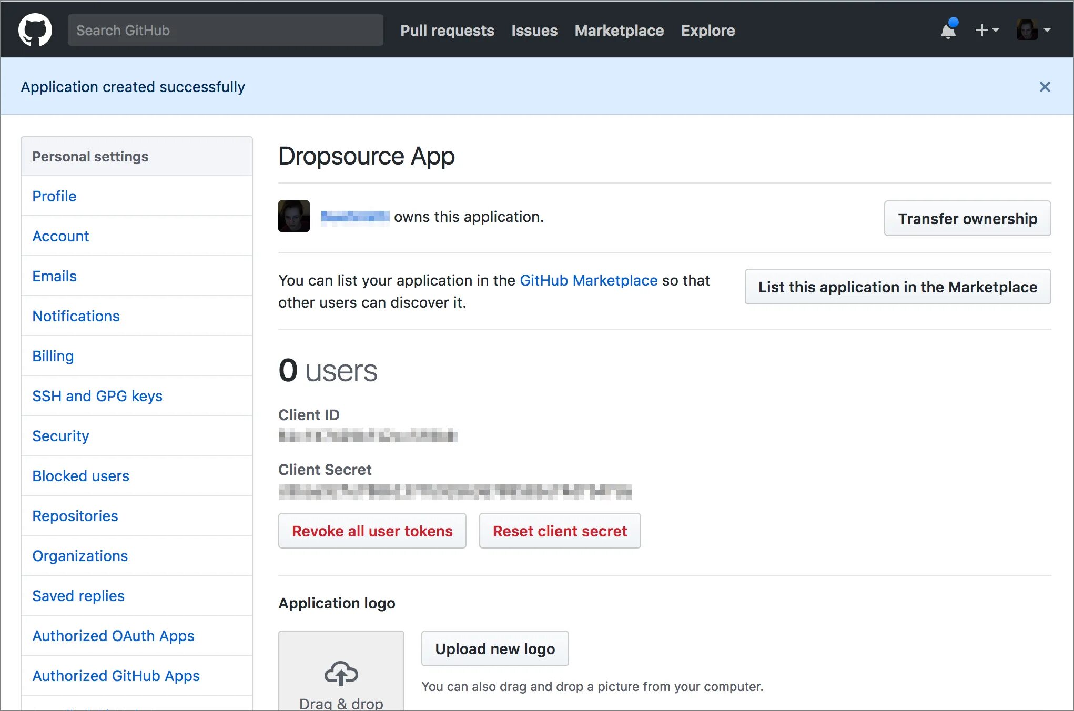This screenshot has height=711, width=1074.
Task: Open the notifications bell icon
Action: pos(948,30)
